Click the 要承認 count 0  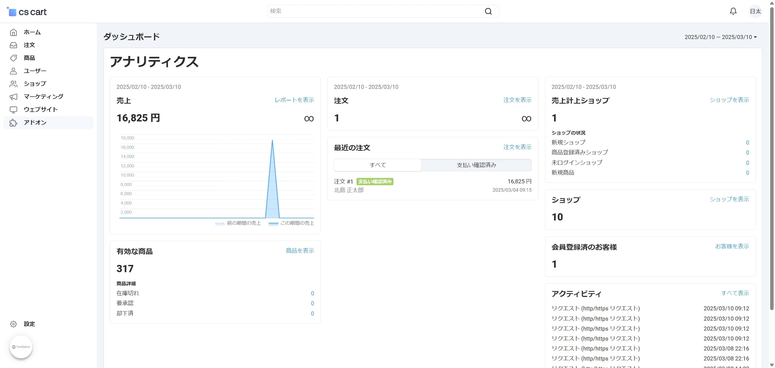pyautogui.click(x=312, y=303)
